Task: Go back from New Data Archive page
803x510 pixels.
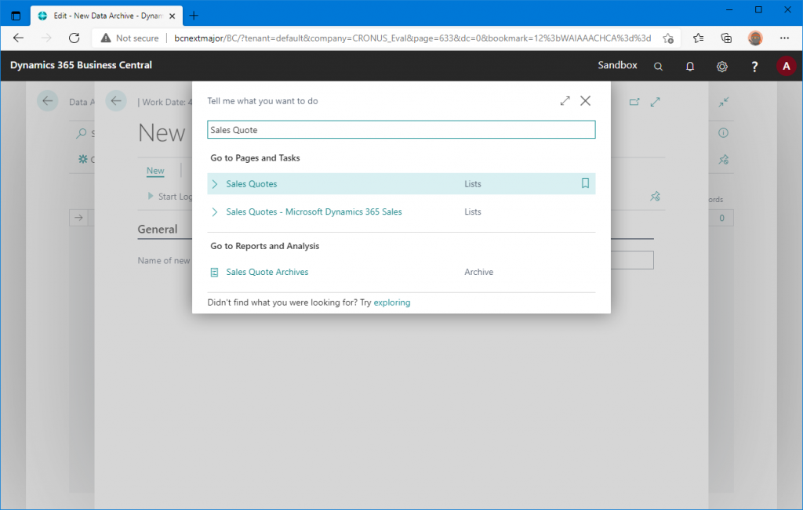Action: (x=116, y=101)
